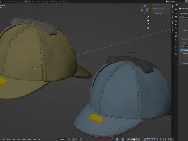Open the Material properties red sphere tab
Viewport: 188px width, 141px height.
pyautogui.click(x=176, y=54)
